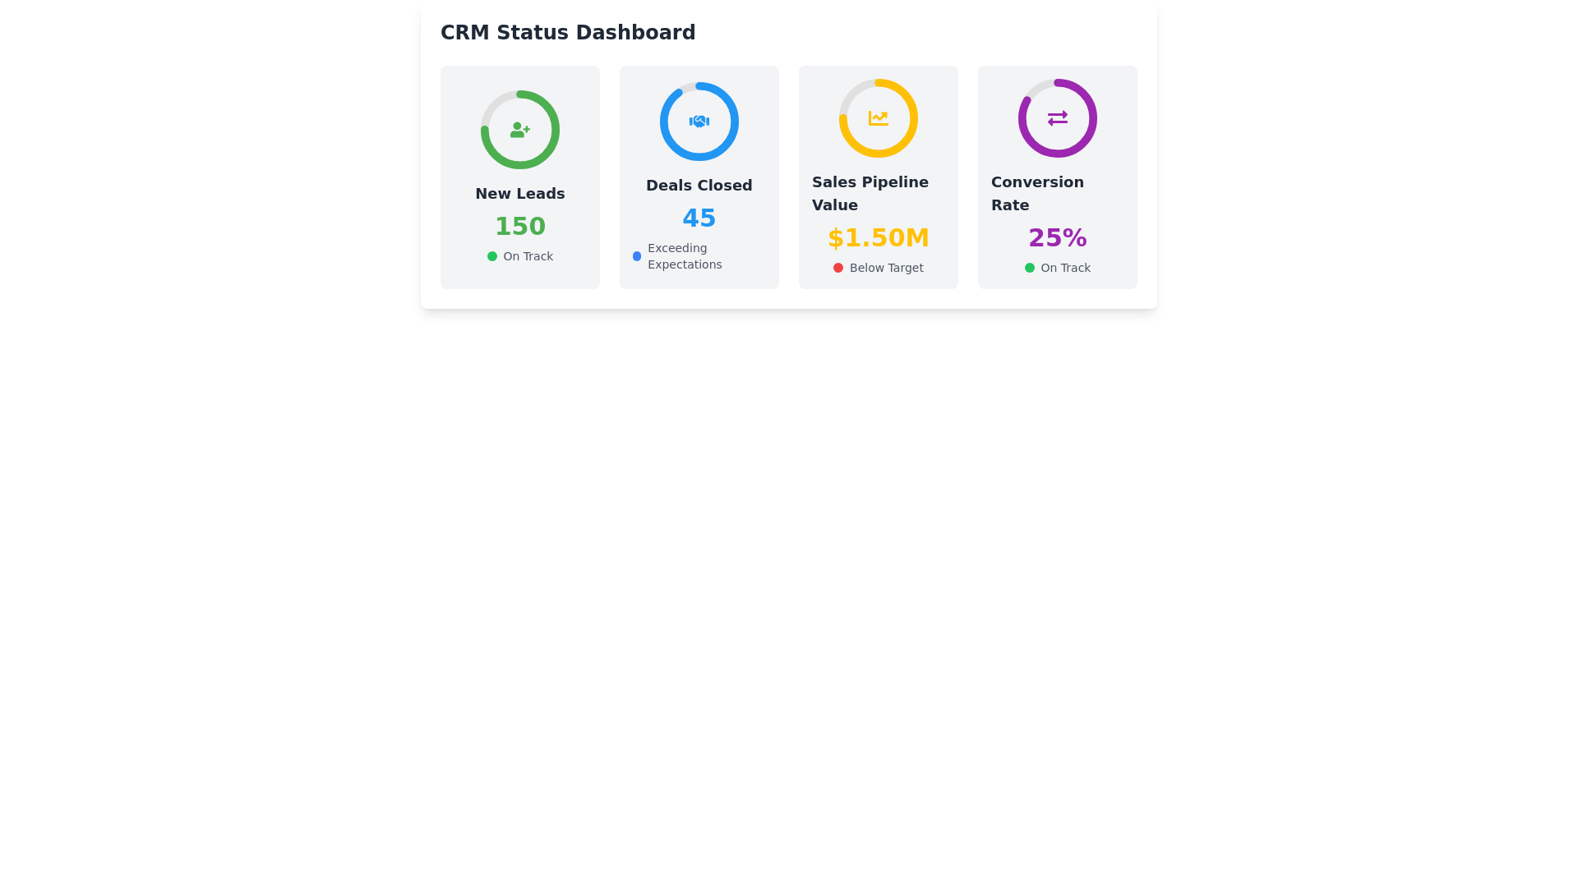Image resolution: width=1578 pixels, height=887 pixels.
Task: Click the Sales Pipeline Value title
Action: (x=870, y=194)
